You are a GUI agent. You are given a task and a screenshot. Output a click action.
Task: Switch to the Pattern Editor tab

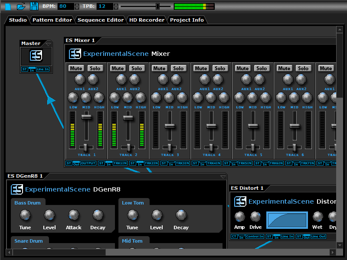(52, 20)
